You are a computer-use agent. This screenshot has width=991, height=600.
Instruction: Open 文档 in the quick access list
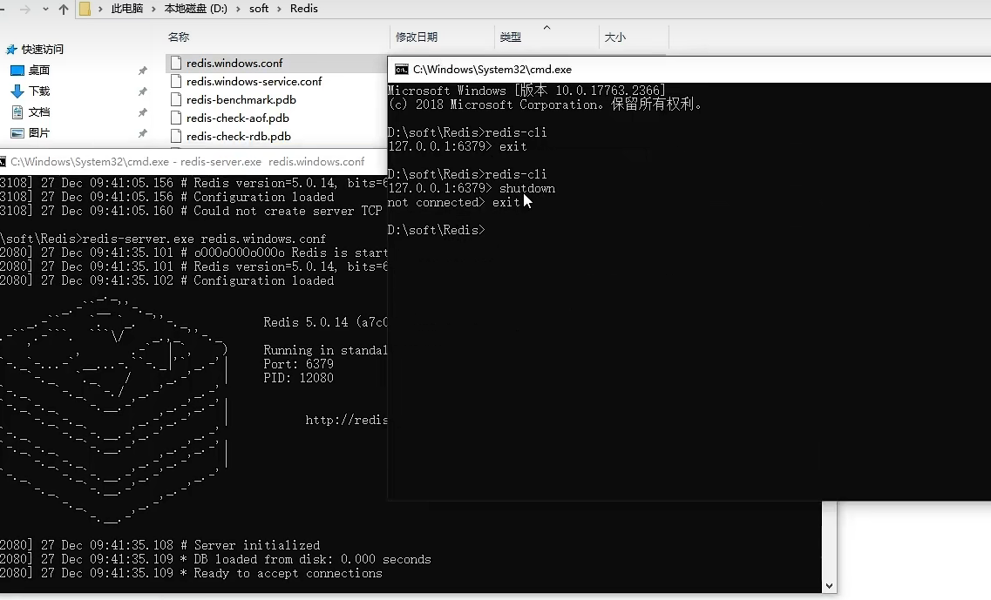(x=39, y=111)
